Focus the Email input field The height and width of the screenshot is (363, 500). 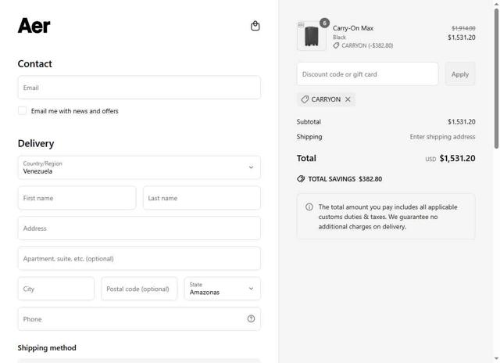139,88
